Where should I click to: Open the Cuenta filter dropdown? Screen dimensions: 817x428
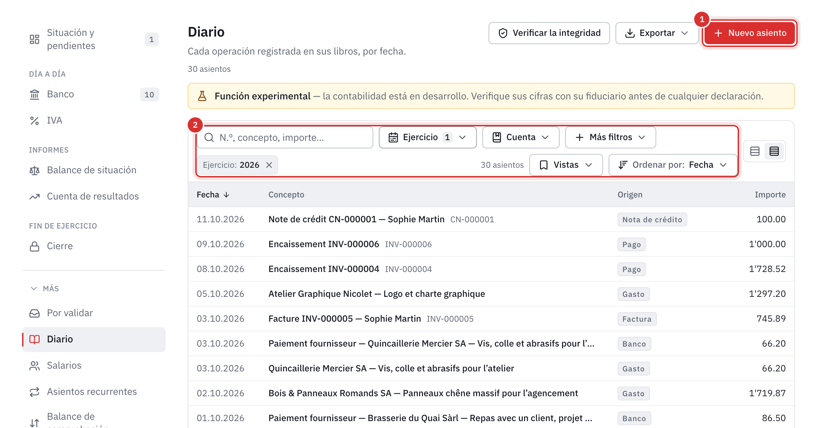(x=521, y=137)
